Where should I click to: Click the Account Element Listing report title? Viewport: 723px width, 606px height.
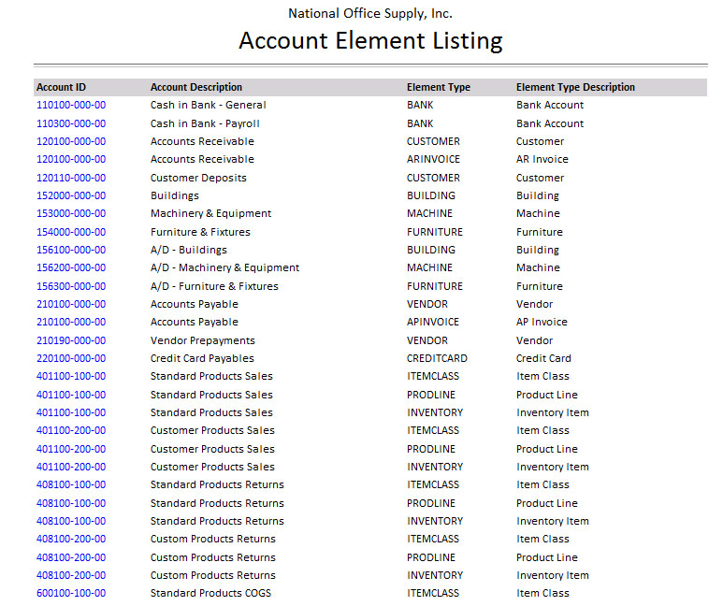[370, 41]
